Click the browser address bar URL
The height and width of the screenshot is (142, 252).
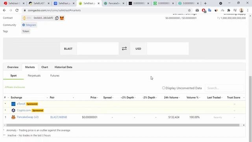[x=54, y=10]
